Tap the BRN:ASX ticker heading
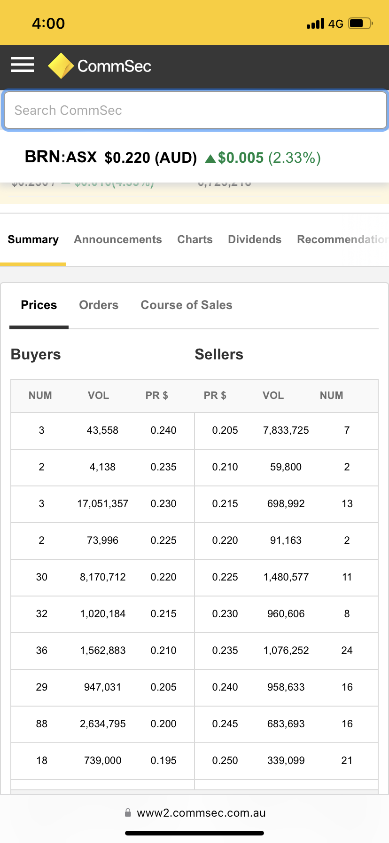Viewport: 389px width, 843px height. point(61,157)
